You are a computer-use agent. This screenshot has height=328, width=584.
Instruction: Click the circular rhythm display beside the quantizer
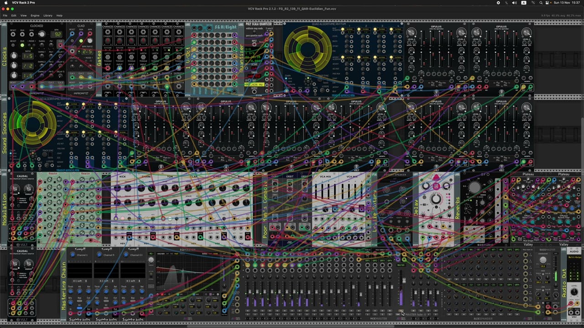pos(308,49)
